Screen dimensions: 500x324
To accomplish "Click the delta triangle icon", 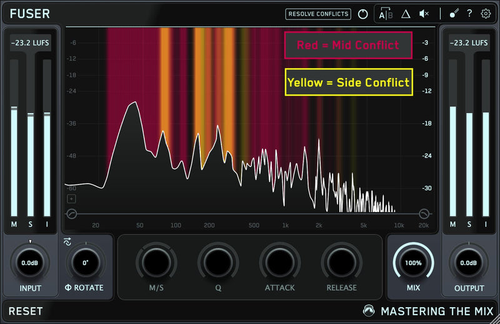I will click(x=405, y=14).
